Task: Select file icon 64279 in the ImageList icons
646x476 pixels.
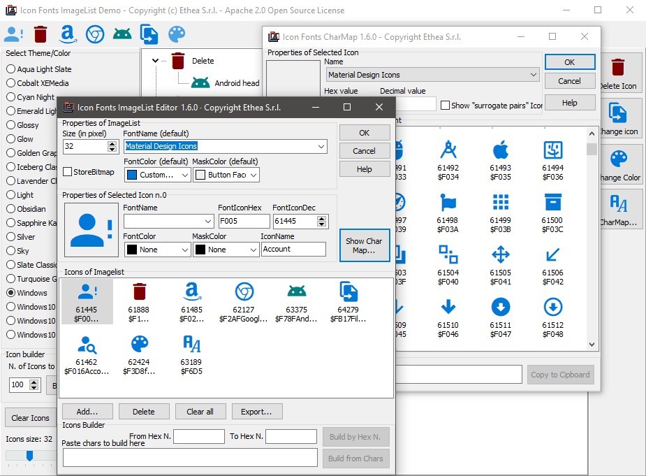Action: 348,301
